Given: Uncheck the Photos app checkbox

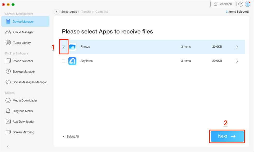Looking at the screenshot, I should [63, 47].
